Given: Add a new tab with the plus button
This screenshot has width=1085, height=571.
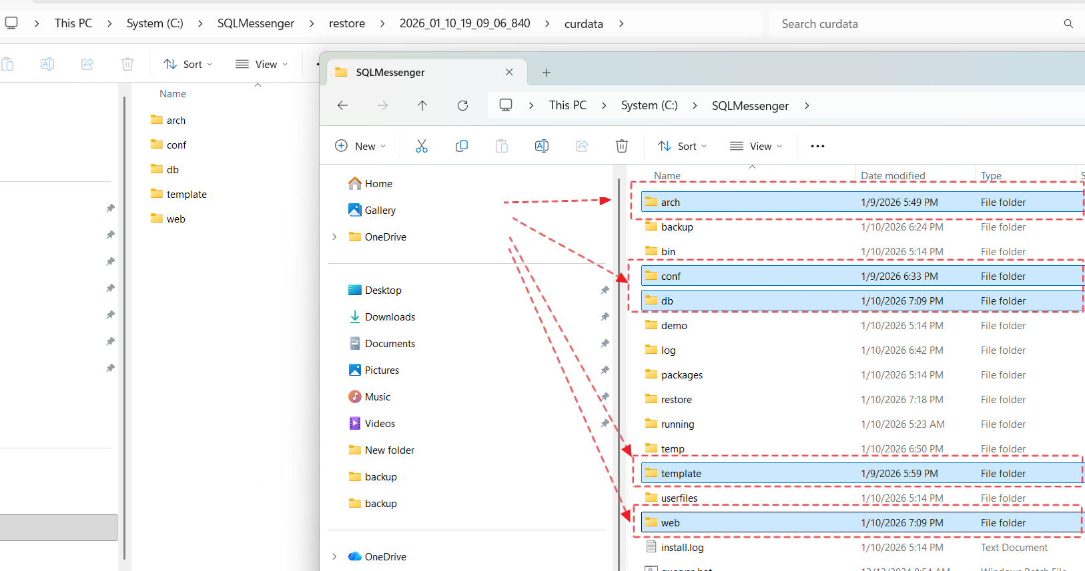Looking at the screenshot, I should [547, 73].
